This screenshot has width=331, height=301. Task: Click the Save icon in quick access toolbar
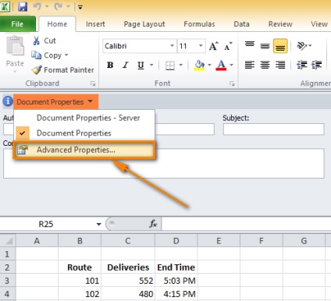(23, 6)
